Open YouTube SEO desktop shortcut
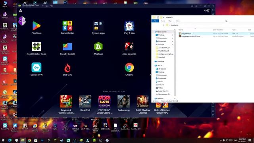The height and width of the screenshot is (143, 254). [136, 126]
